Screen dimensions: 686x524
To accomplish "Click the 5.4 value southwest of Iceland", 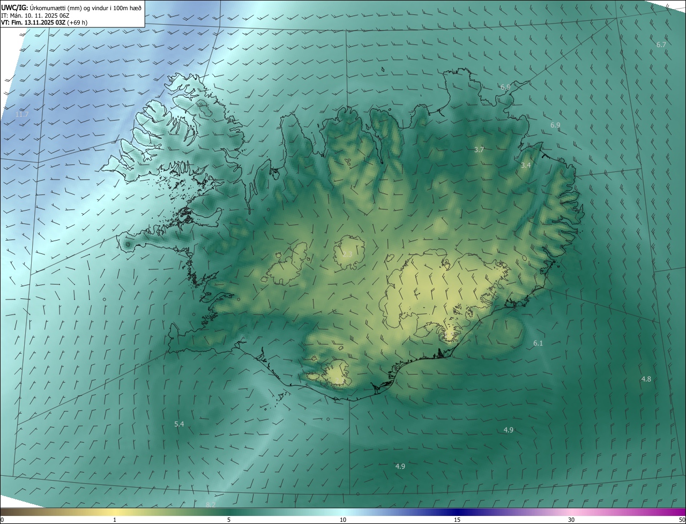I will [179, 424].
